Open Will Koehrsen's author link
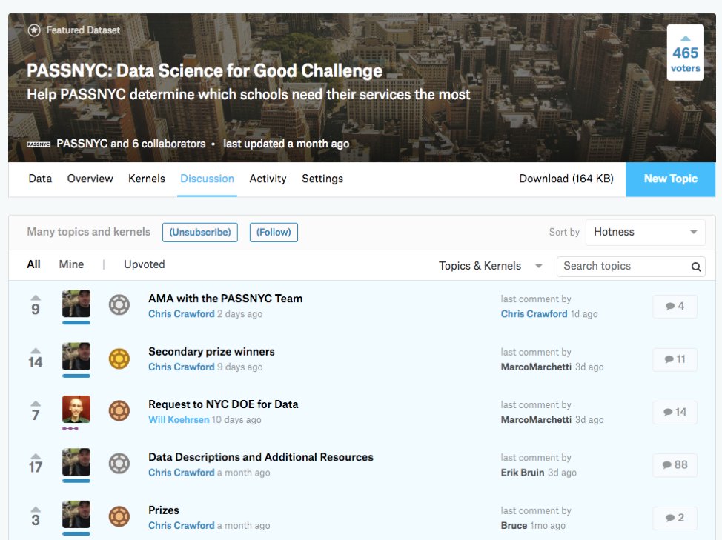Image resolution: width=722 pixels, height=540 pixels. (x=179, y=419)
